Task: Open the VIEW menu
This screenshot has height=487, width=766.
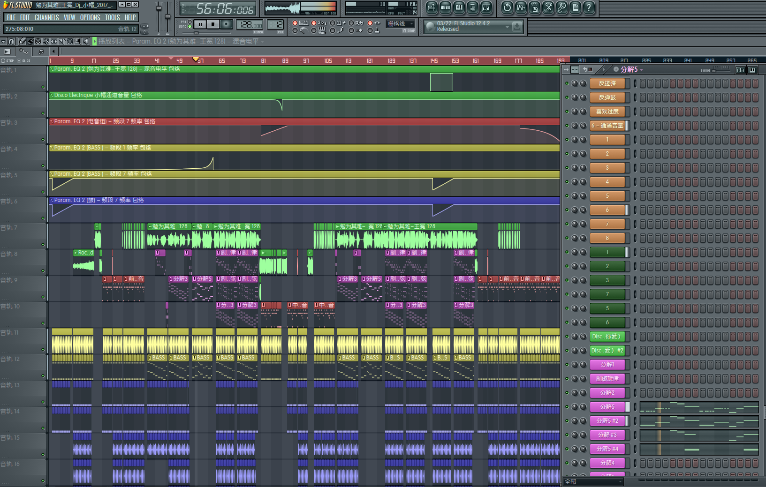Action: pyautogui.click(x=69, y=17)
